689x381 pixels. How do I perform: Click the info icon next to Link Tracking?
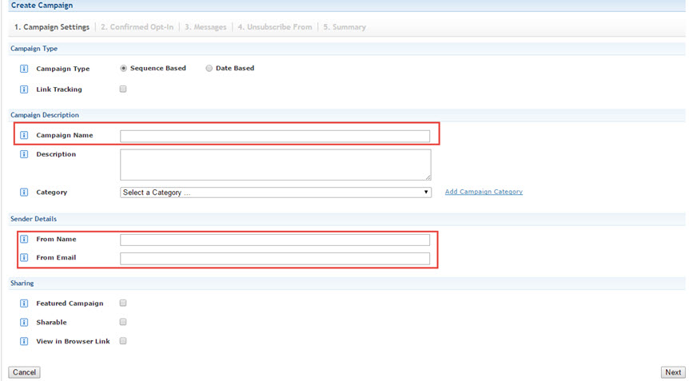tap(24, 89)
